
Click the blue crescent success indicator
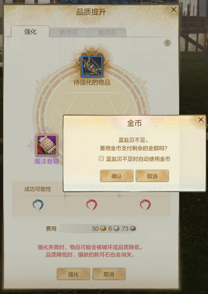tap(38, 205)
